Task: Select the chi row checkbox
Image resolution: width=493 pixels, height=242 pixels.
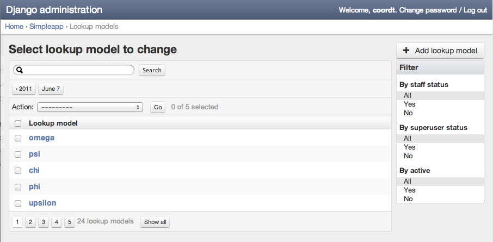Action: 18,171
